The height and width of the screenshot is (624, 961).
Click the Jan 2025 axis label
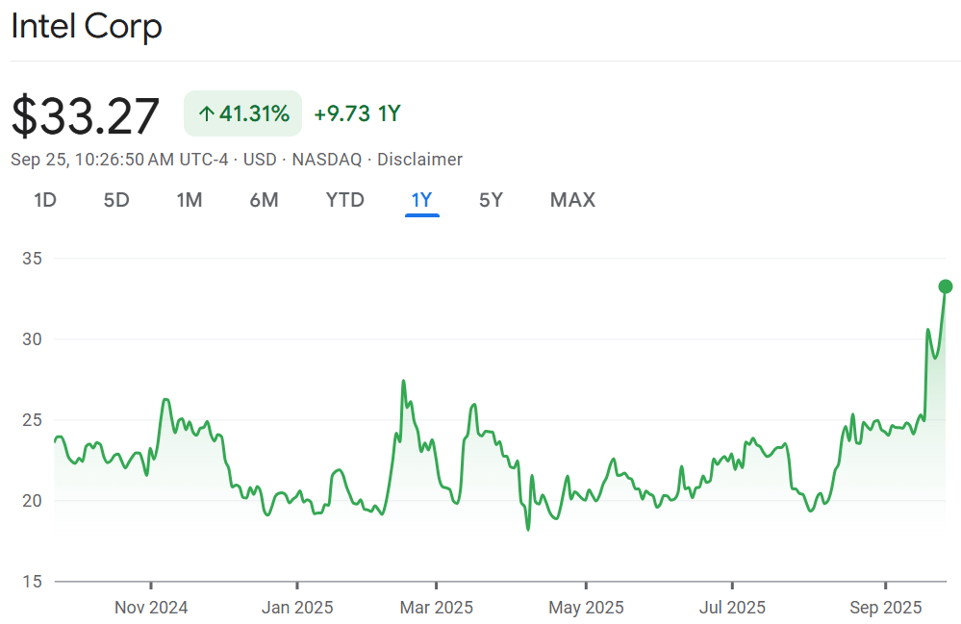pos(297,608)
